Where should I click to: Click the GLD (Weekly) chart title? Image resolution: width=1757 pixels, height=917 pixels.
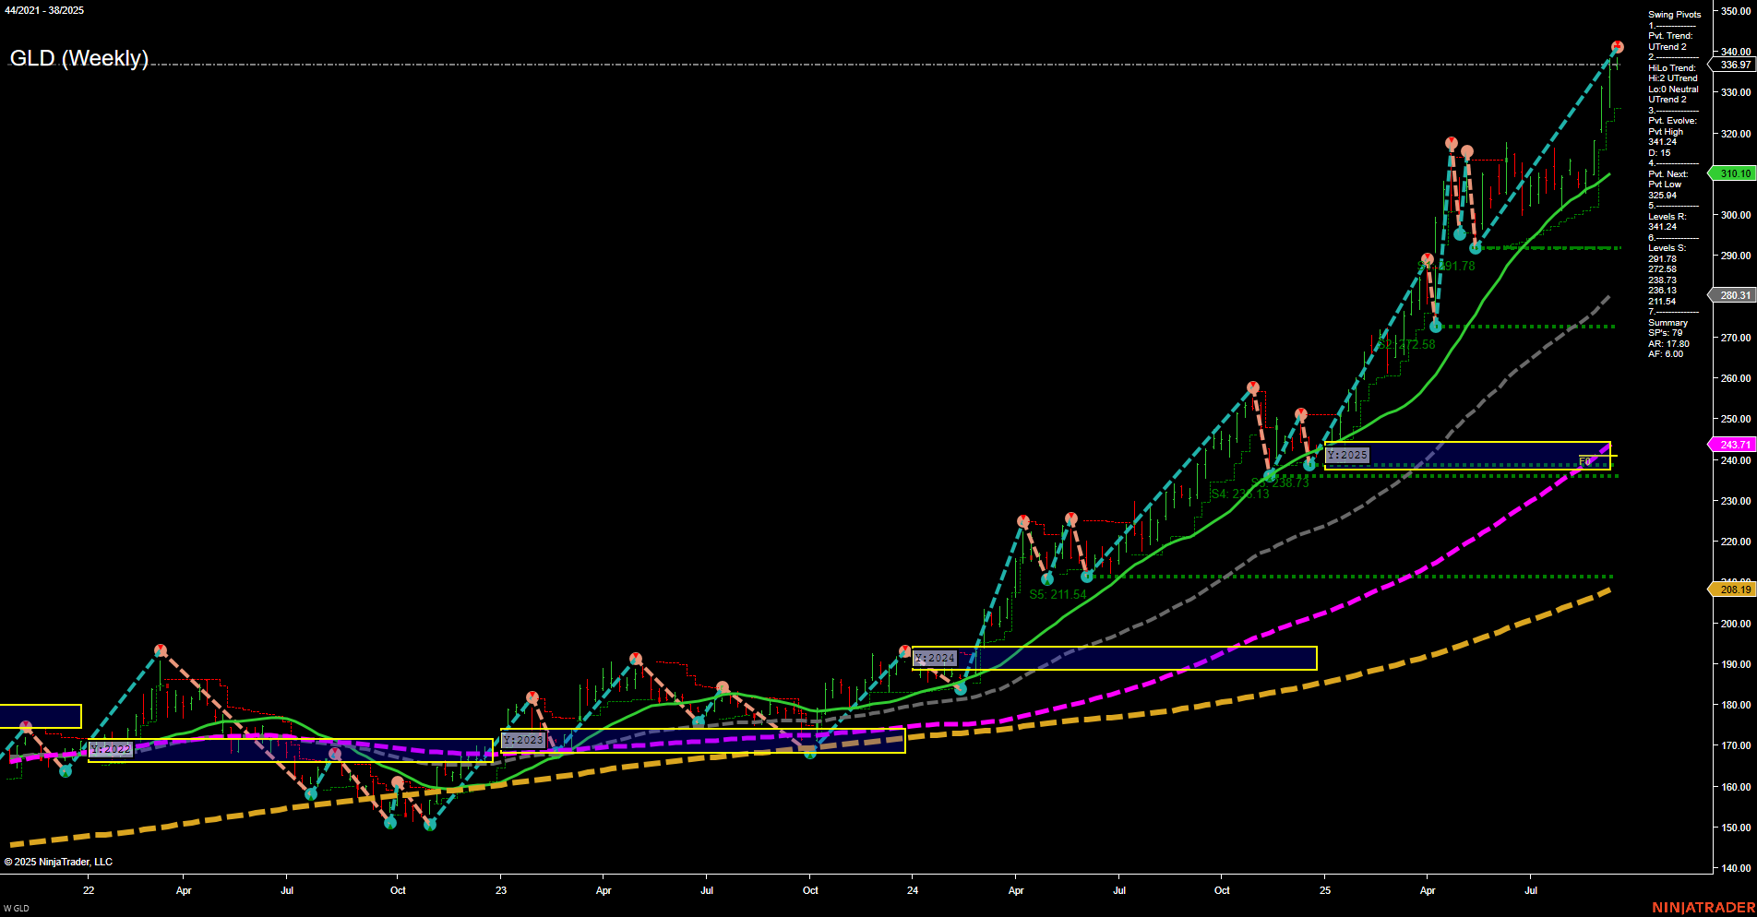[78, 60]
